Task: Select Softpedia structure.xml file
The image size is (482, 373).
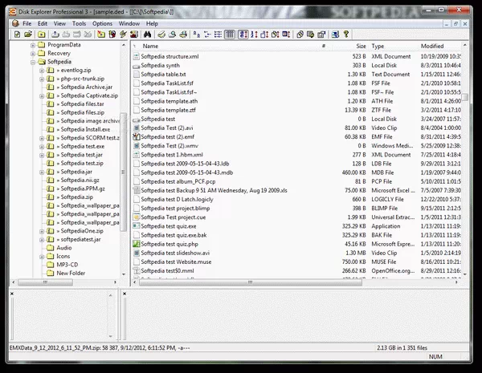Action: (170, 56)
